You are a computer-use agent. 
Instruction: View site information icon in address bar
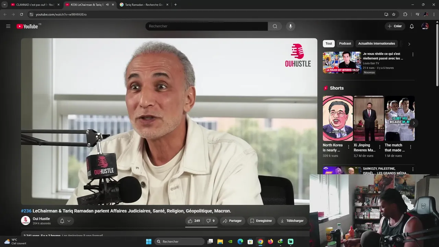tap(31, 14)
